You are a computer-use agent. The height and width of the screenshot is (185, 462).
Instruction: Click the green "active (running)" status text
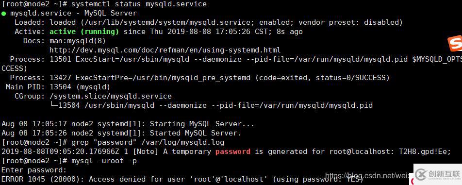[84, 32]
